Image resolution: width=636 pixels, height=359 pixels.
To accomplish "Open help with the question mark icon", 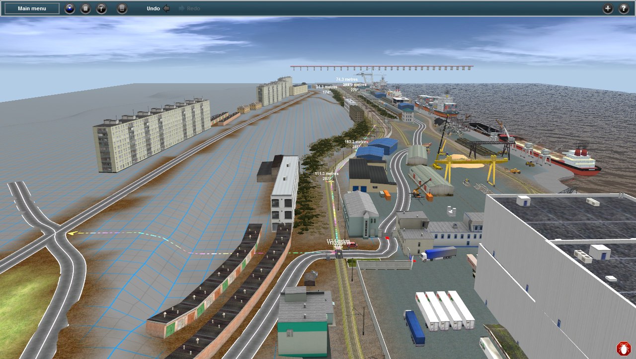I will (624, 8).
